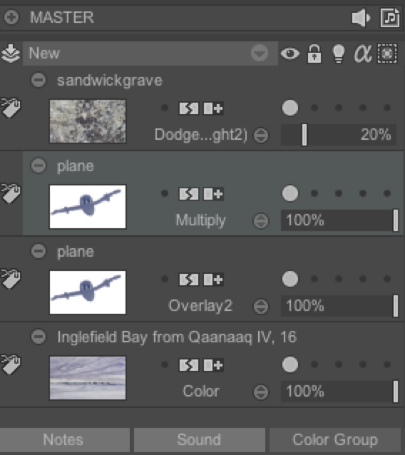The height and width of the screenshot is (455, 405).
Task: Open the Color Group tab
Action: click(336, 439)
